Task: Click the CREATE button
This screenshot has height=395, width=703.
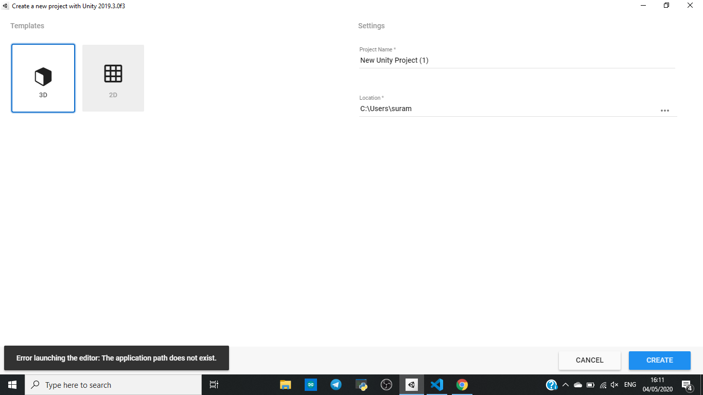Action: (x=660, y=361)
